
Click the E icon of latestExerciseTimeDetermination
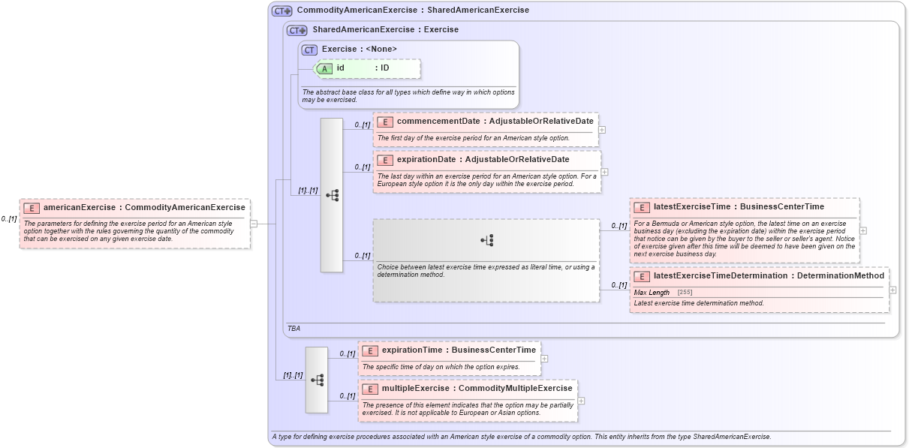pyautogui.click(x=642, y=276)
